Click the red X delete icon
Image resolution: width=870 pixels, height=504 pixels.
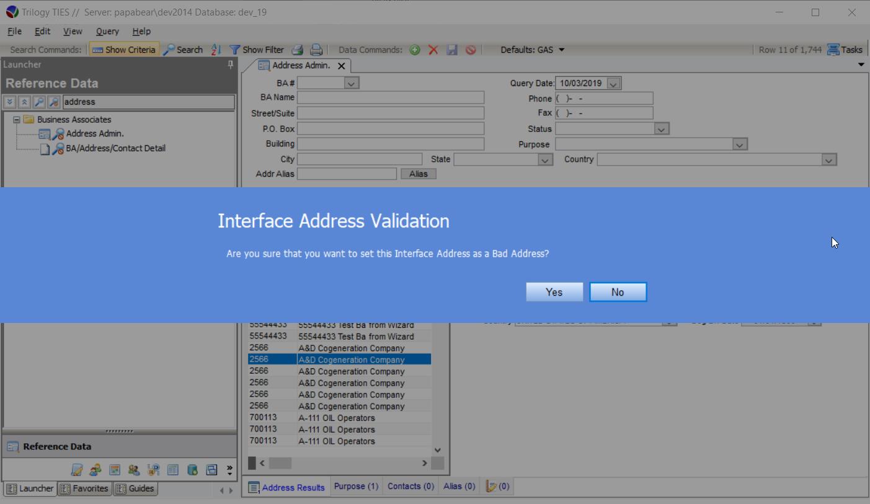(433, 50)
